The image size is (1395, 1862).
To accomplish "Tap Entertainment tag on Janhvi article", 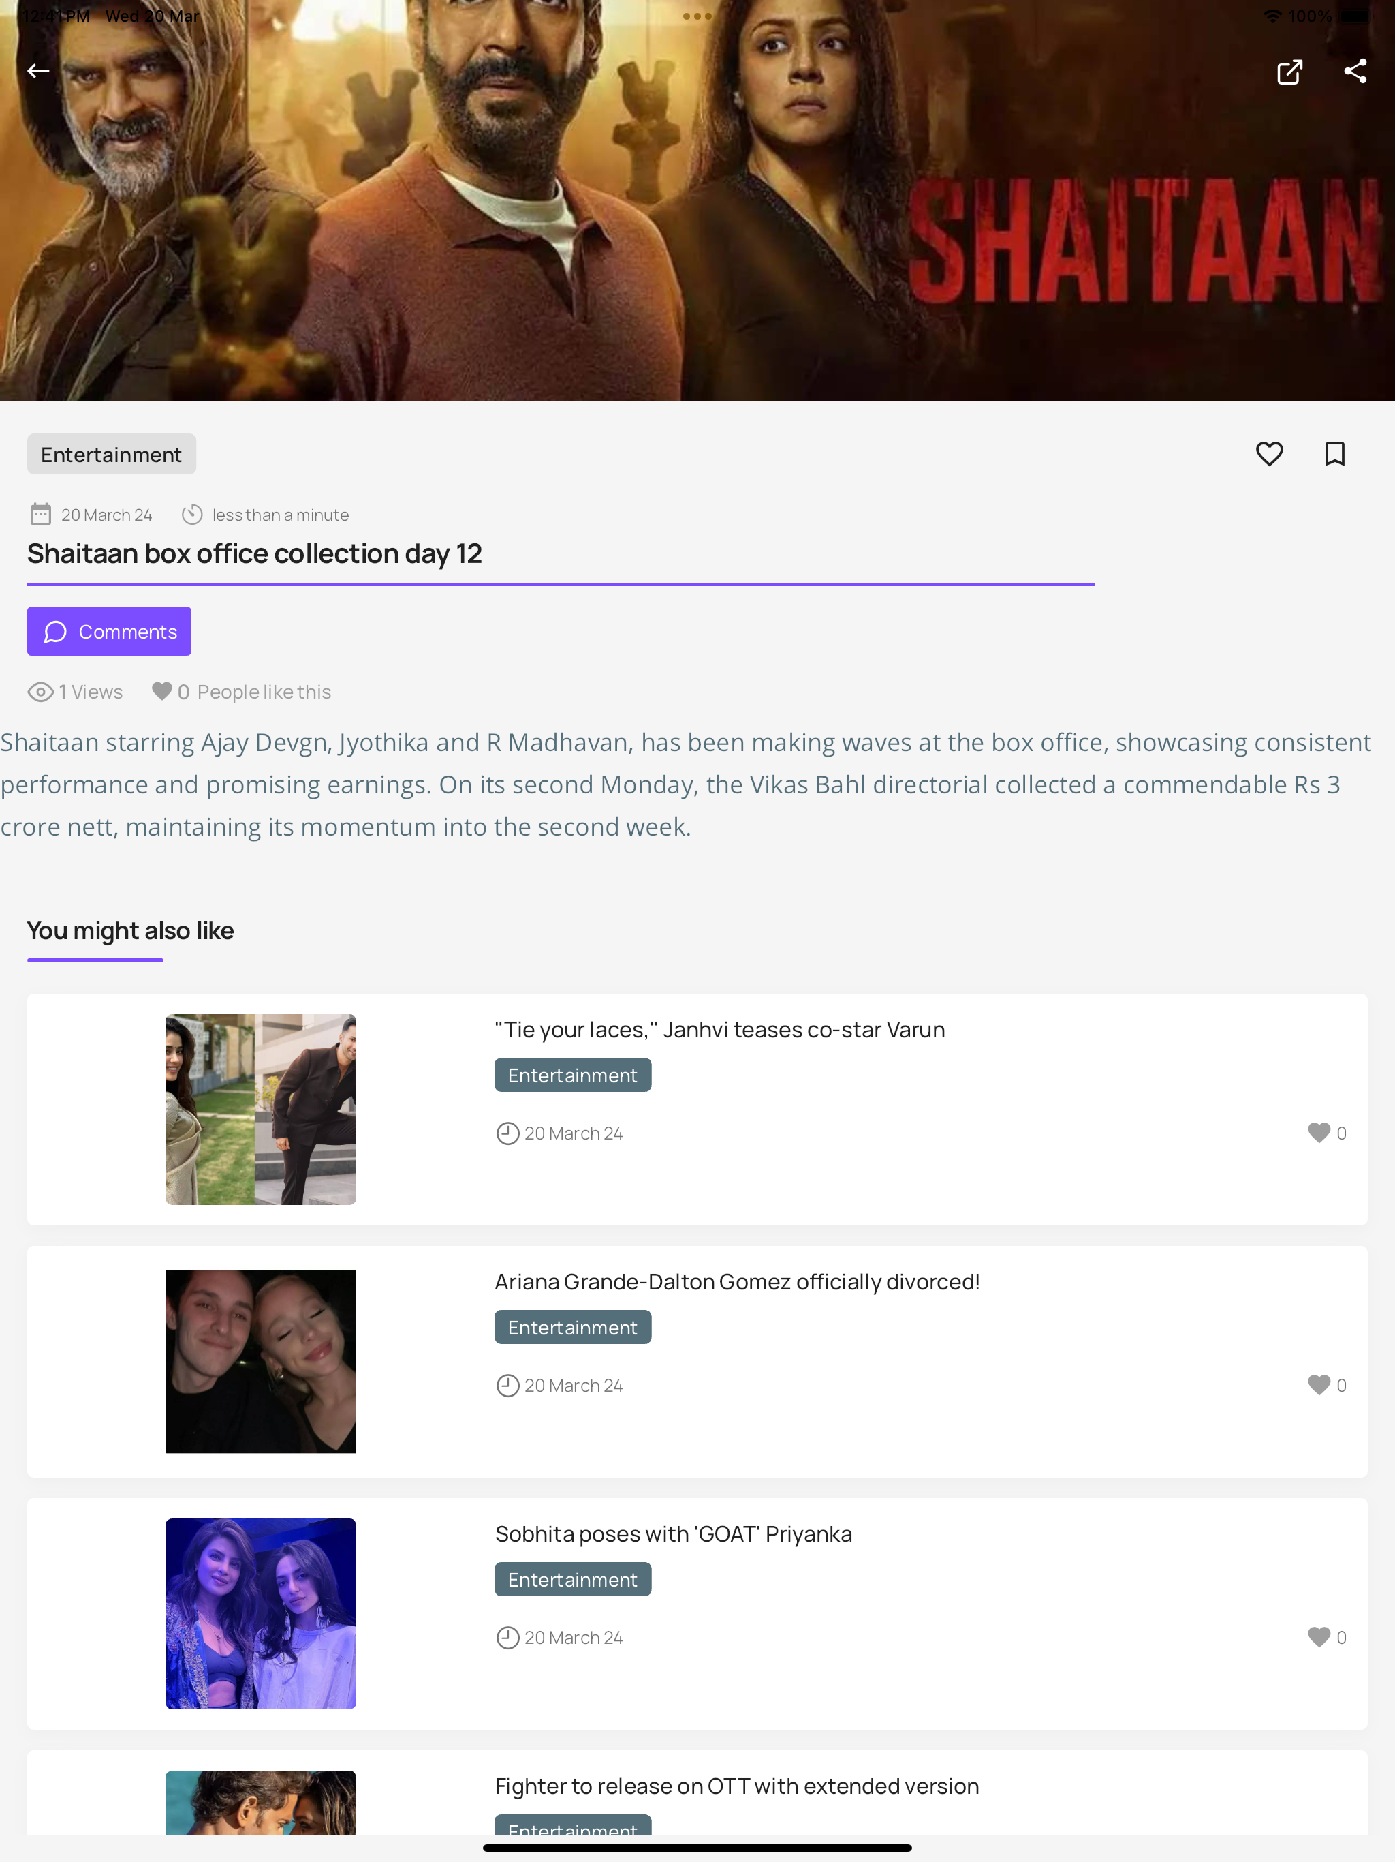I will point(572,1075).
